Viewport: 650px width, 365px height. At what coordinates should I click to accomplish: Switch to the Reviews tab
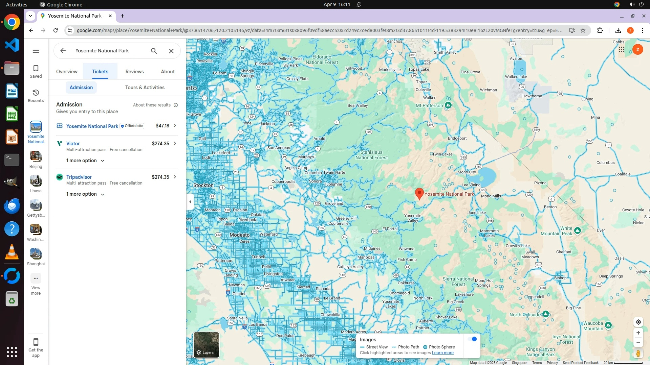click(x=134, y=72)
